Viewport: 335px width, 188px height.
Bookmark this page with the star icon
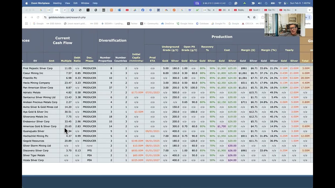(254, 17)
